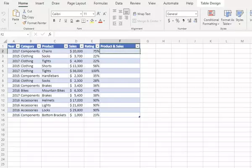This screenshot has height=168, width=252.
Task: Activate the Format Painter brush
Action: click(x=24, y=23)
